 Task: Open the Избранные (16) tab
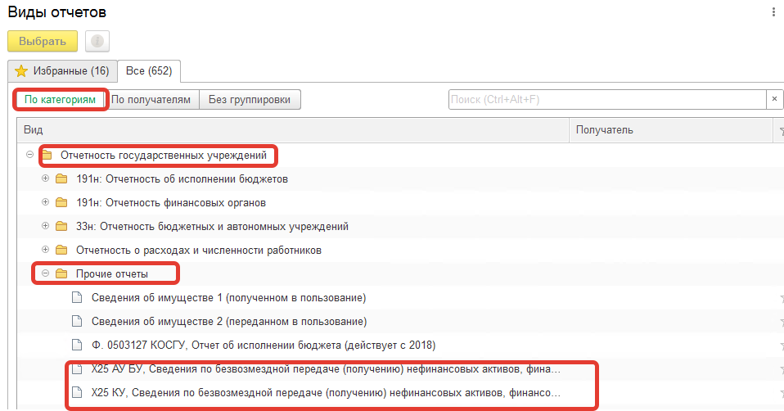click(x=62, y=71)
